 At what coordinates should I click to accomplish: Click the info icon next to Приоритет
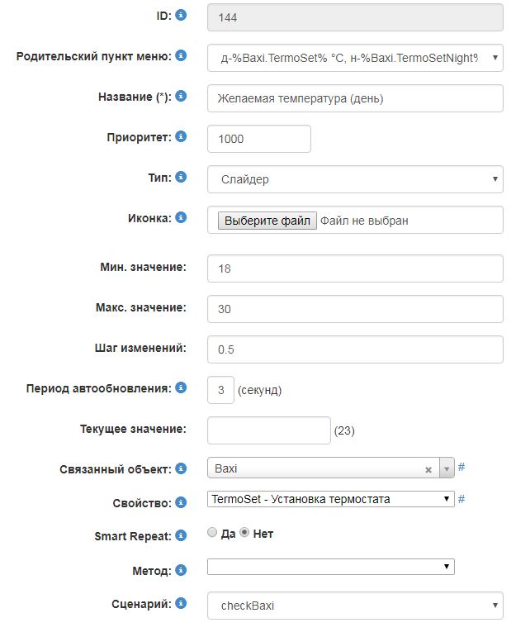tap(181, 136)
